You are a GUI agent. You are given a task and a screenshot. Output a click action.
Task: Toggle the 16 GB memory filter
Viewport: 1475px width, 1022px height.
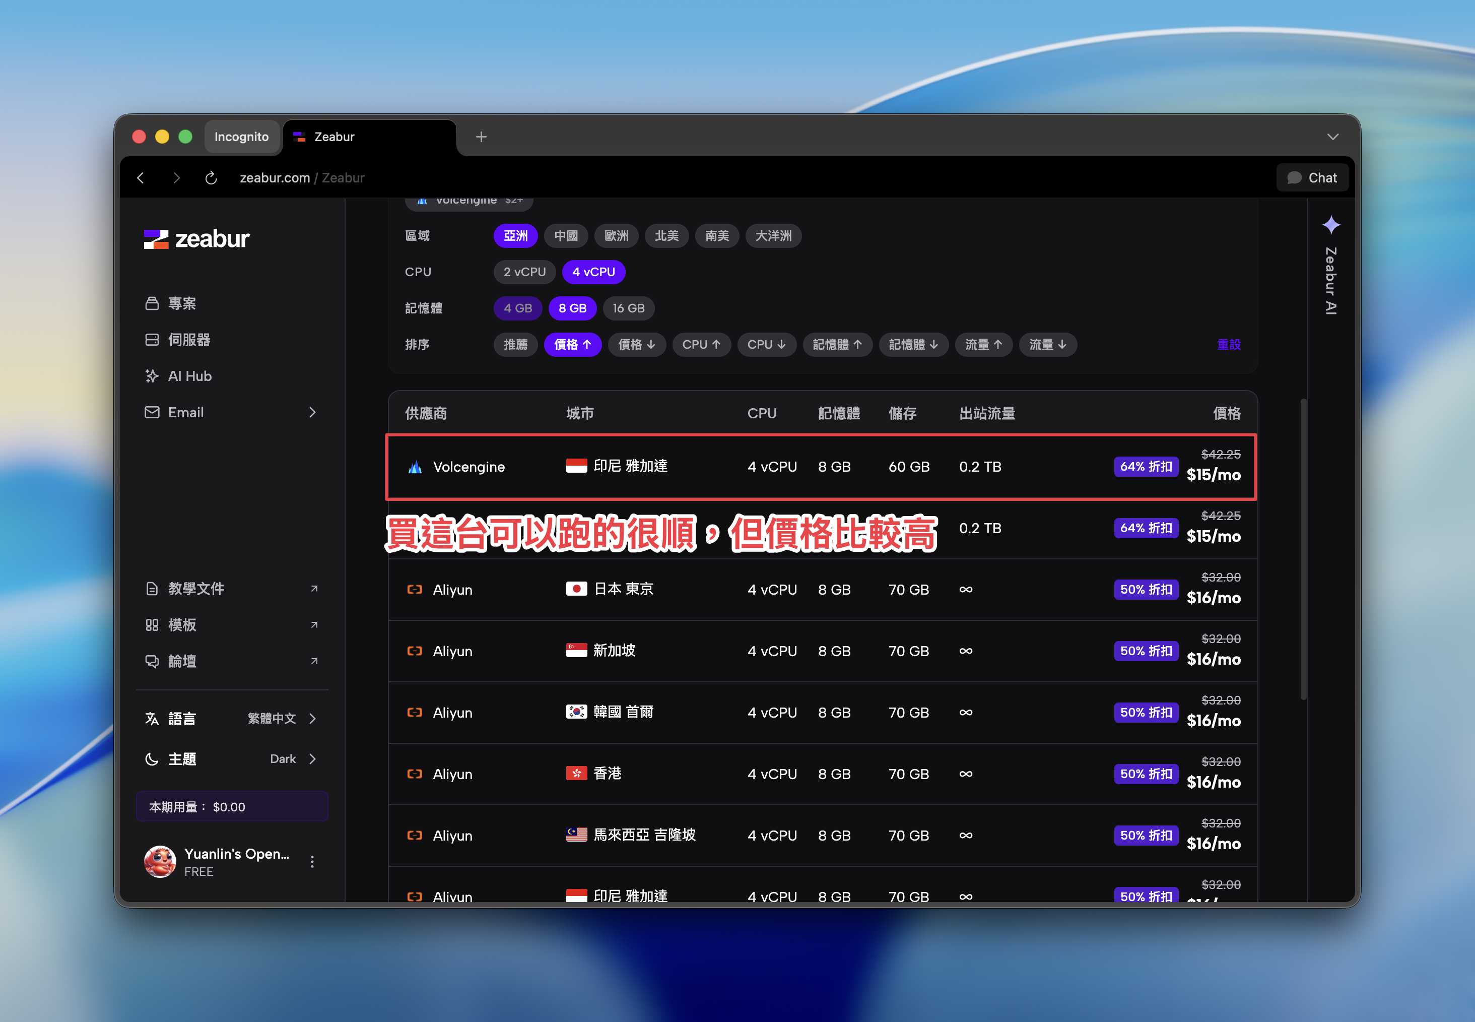(x=628, y=308)
